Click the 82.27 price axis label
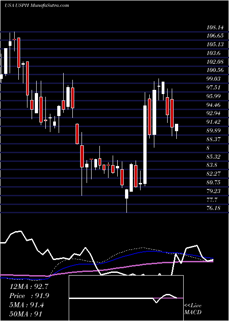 (x=214, y=174)
